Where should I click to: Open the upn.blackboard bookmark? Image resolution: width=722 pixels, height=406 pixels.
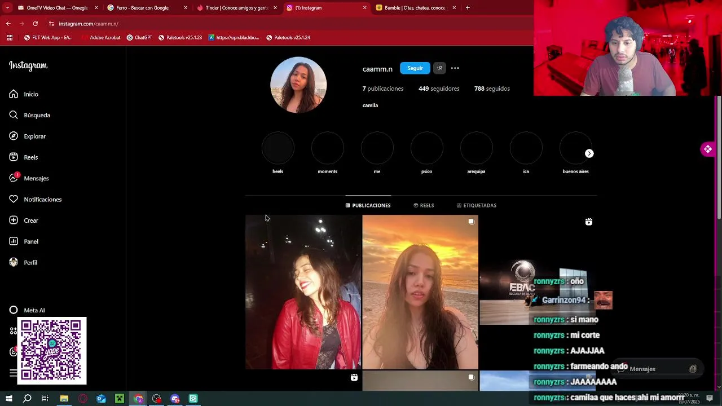tap(234, 38)
